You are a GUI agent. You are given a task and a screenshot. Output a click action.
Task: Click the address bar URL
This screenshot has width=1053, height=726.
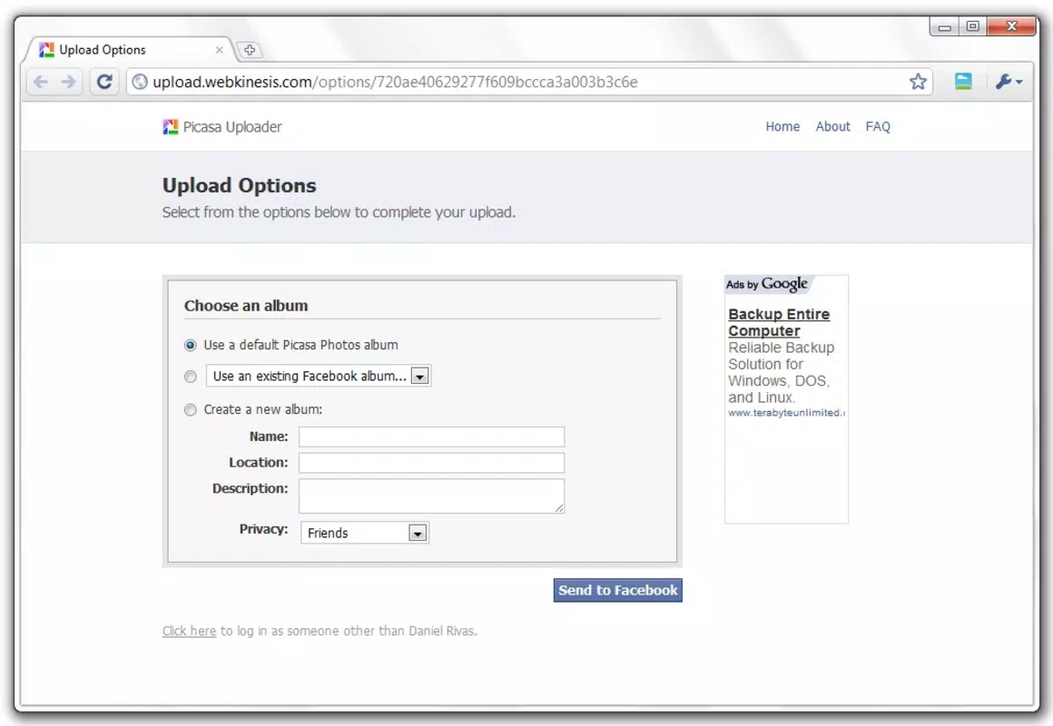coord(395,82)
